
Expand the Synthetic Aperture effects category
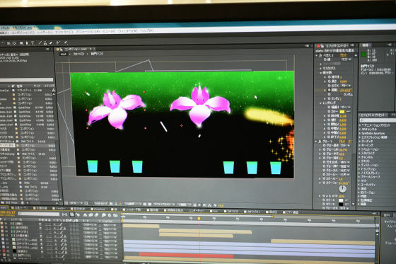coord(360,133)
